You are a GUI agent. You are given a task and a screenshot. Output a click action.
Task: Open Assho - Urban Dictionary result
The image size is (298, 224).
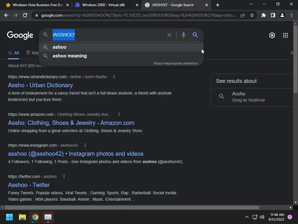point(40,85)
